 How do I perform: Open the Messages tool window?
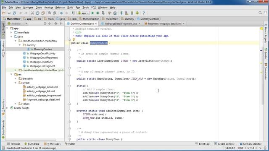coord(52,144)
